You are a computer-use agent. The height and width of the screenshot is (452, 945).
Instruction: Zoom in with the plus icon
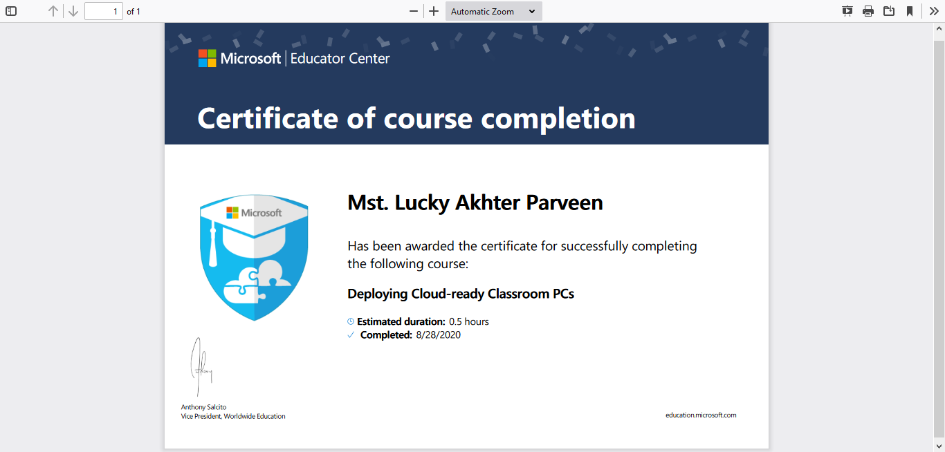click(434, 11)
